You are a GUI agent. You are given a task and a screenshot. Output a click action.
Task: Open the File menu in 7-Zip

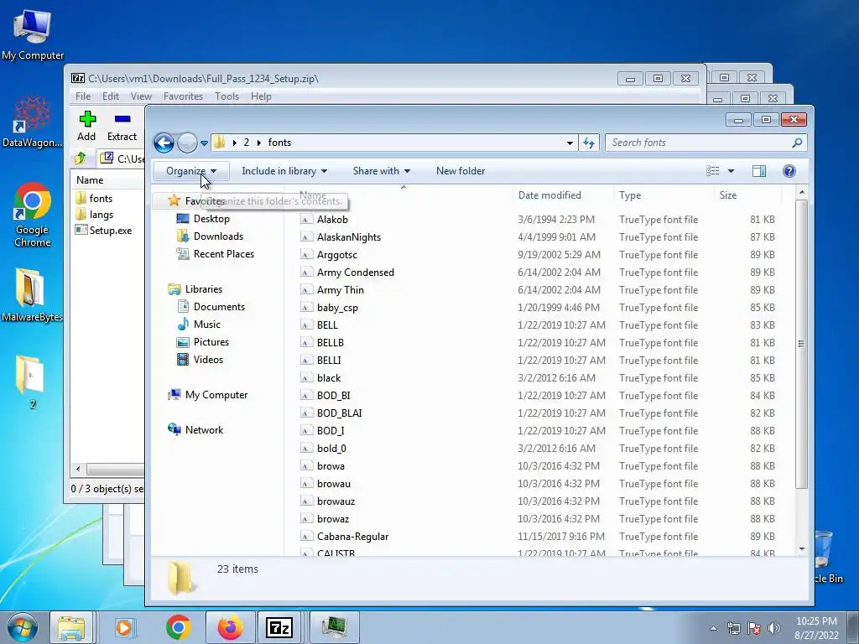click(83, 96)
